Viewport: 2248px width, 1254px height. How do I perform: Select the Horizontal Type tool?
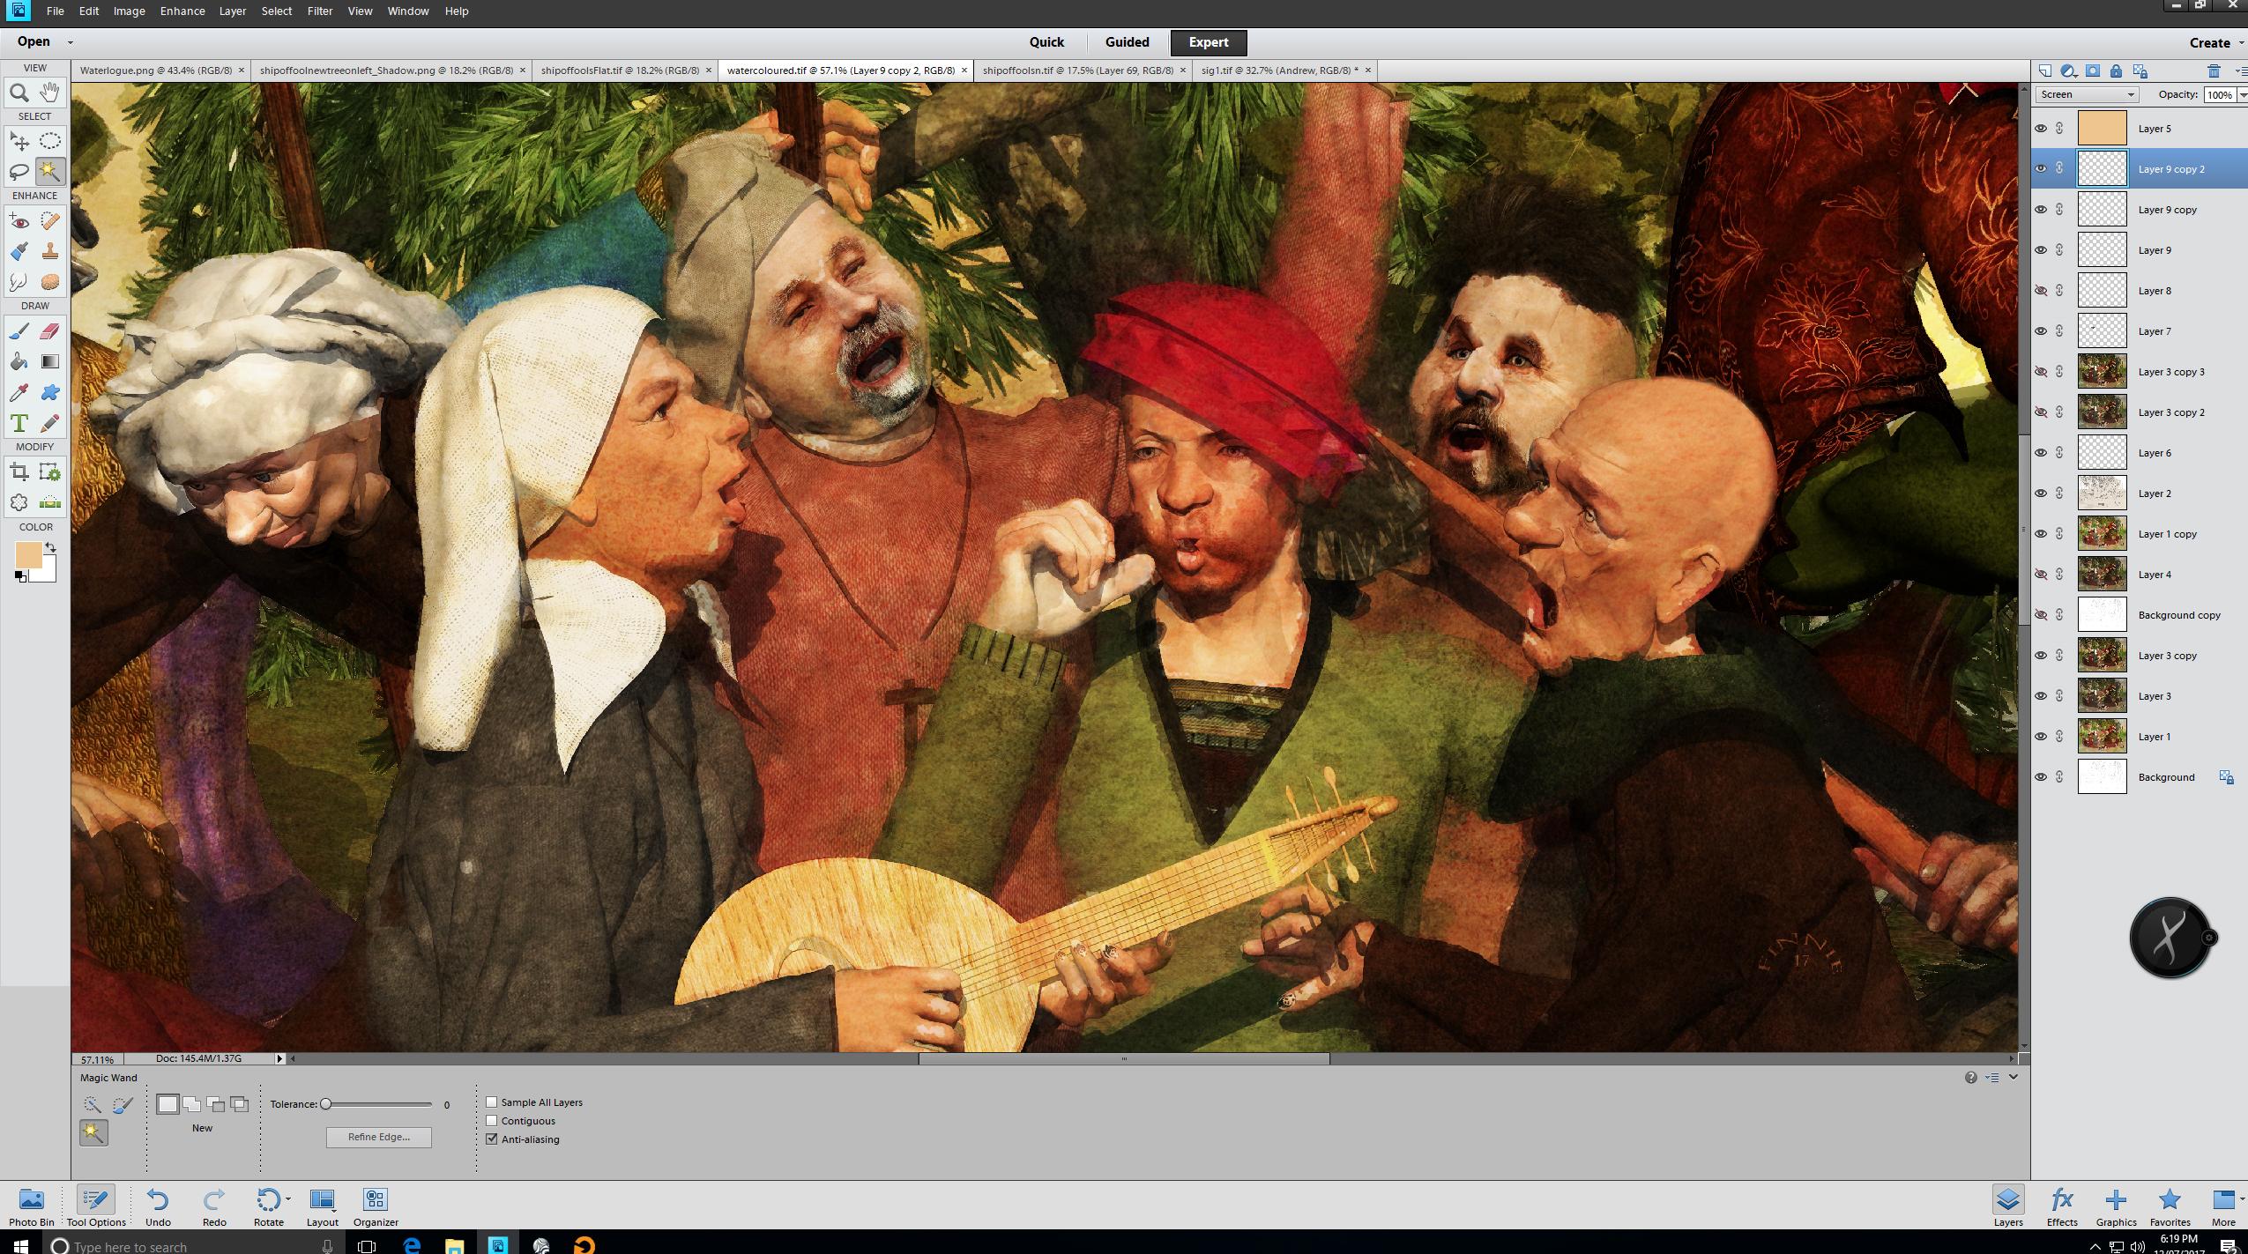tap(19, 423)
